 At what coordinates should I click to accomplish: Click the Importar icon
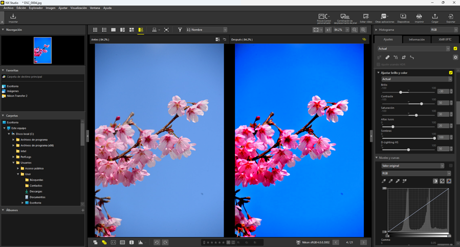point(13,18)
